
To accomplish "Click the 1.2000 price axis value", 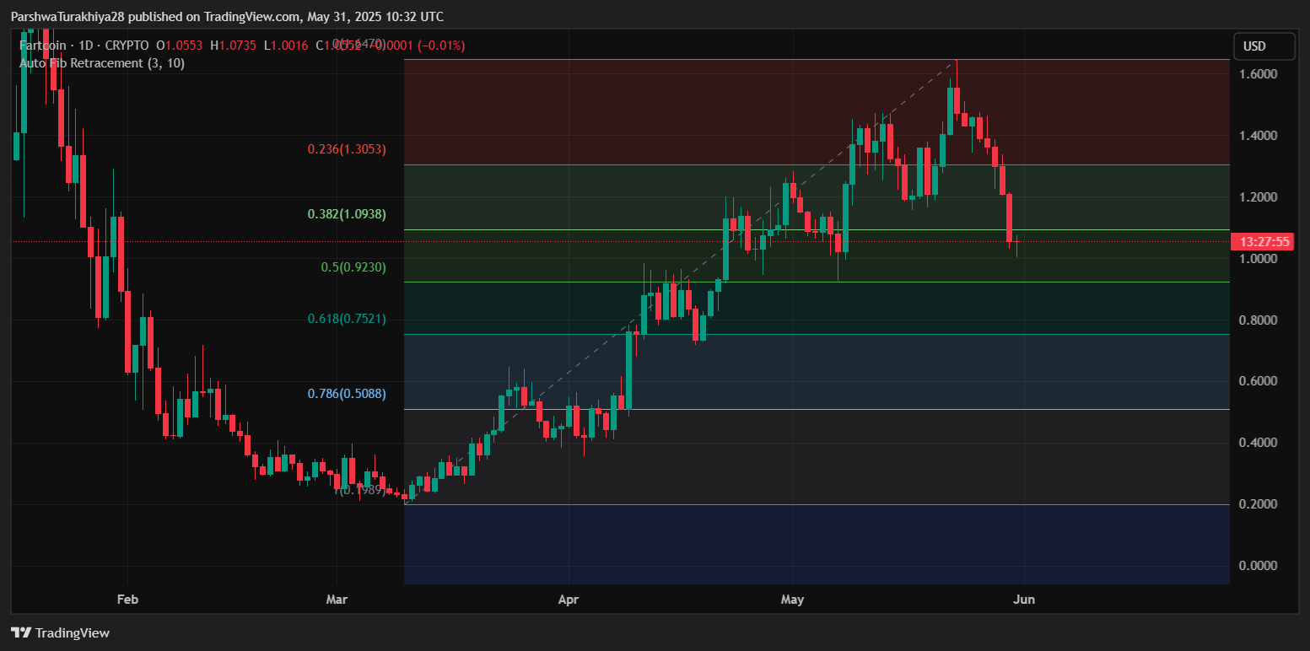I will click(x=1259, y=197).
